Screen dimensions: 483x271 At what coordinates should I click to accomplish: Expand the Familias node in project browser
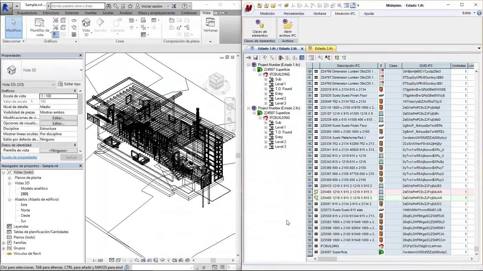click(4, 243)
